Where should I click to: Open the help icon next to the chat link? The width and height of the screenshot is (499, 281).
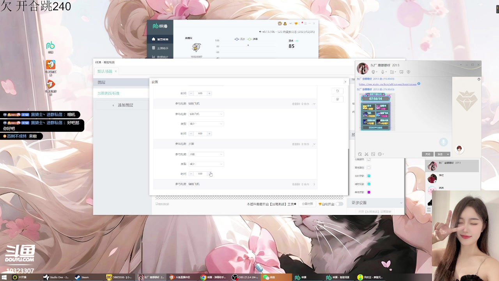pos(419,84)
